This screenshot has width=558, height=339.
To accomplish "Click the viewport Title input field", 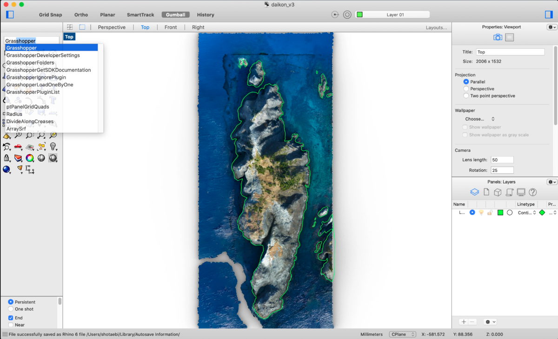I will pyautogui.click(x=510, y=52).
